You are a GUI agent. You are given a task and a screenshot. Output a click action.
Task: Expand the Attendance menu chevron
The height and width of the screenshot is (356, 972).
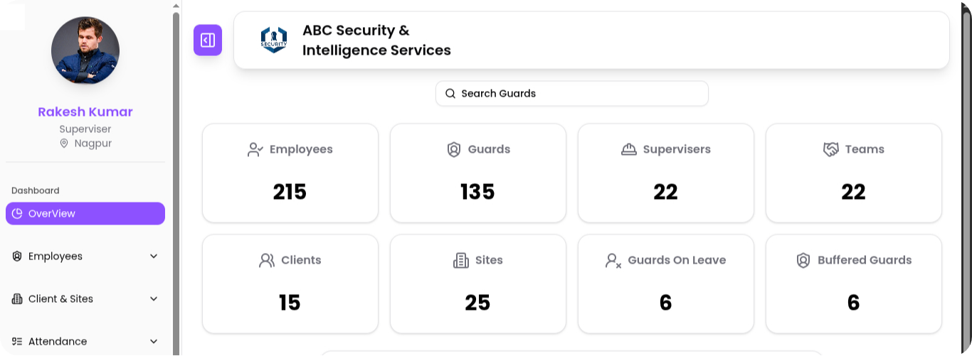click(154, 342)
